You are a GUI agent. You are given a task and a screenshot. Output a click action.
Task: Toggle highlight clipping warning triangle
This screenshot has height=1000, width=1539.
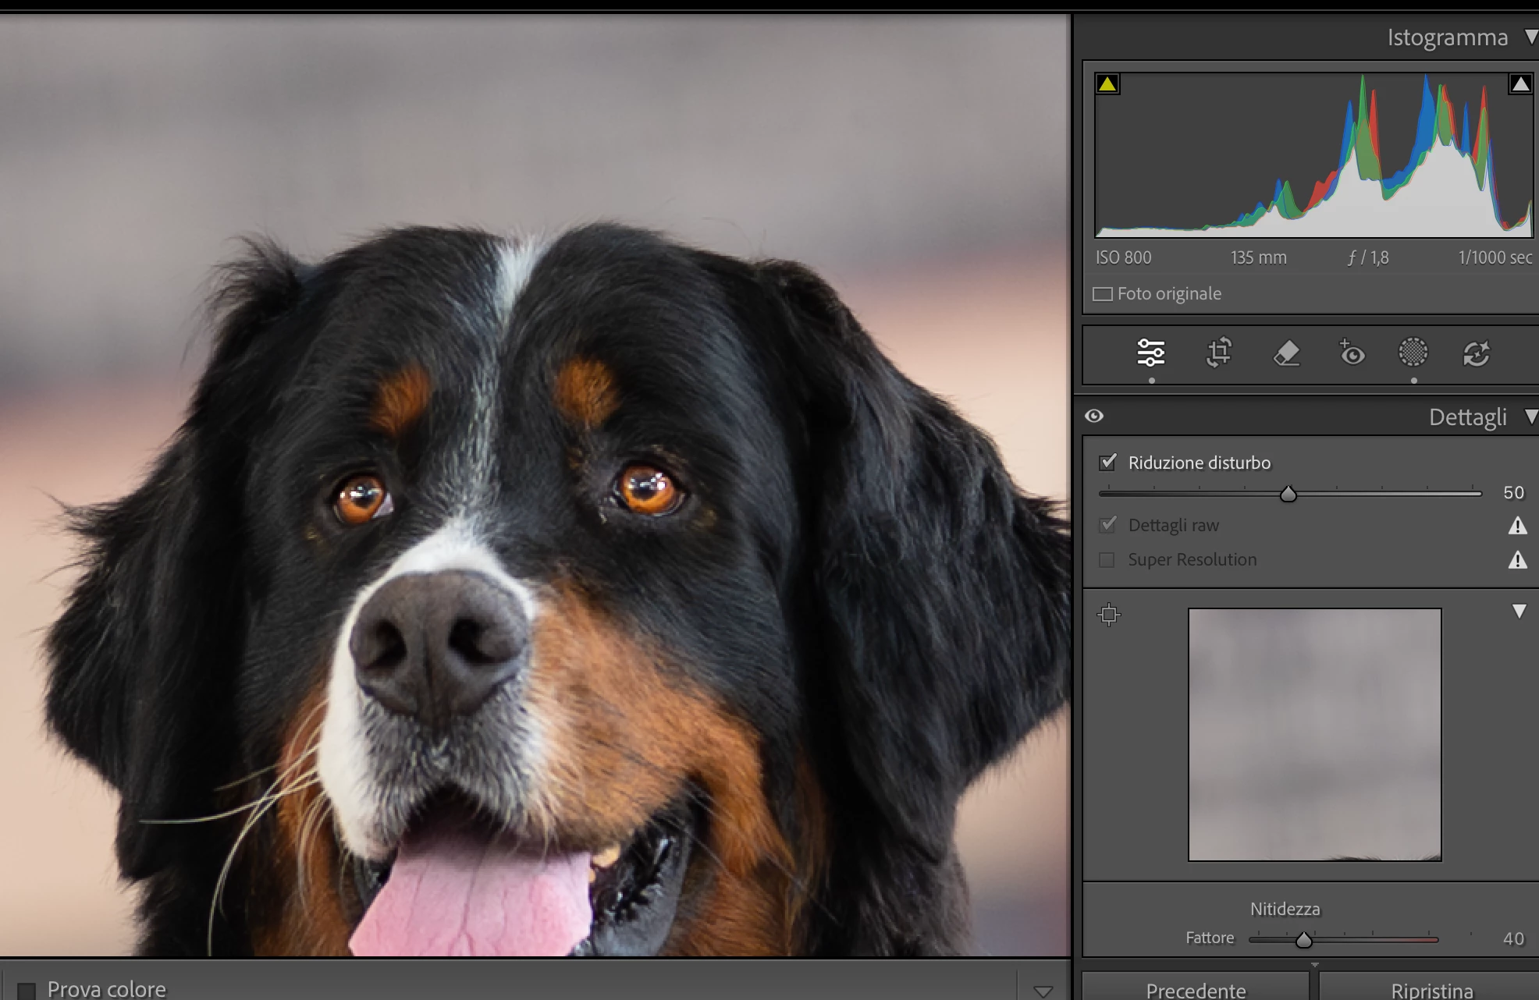(1519, 83)
